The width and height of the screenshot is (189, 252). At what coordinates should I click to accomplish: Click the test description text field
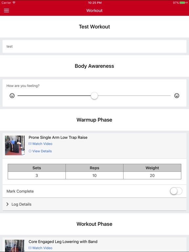(94, 47)
